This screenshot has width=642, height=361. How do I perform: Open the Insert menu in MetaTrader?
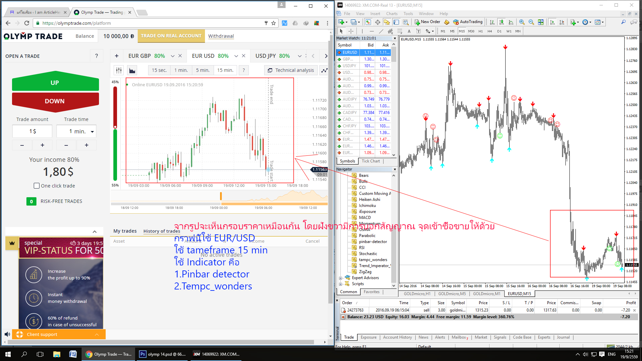pyautogui.click(x=375, y=14)
